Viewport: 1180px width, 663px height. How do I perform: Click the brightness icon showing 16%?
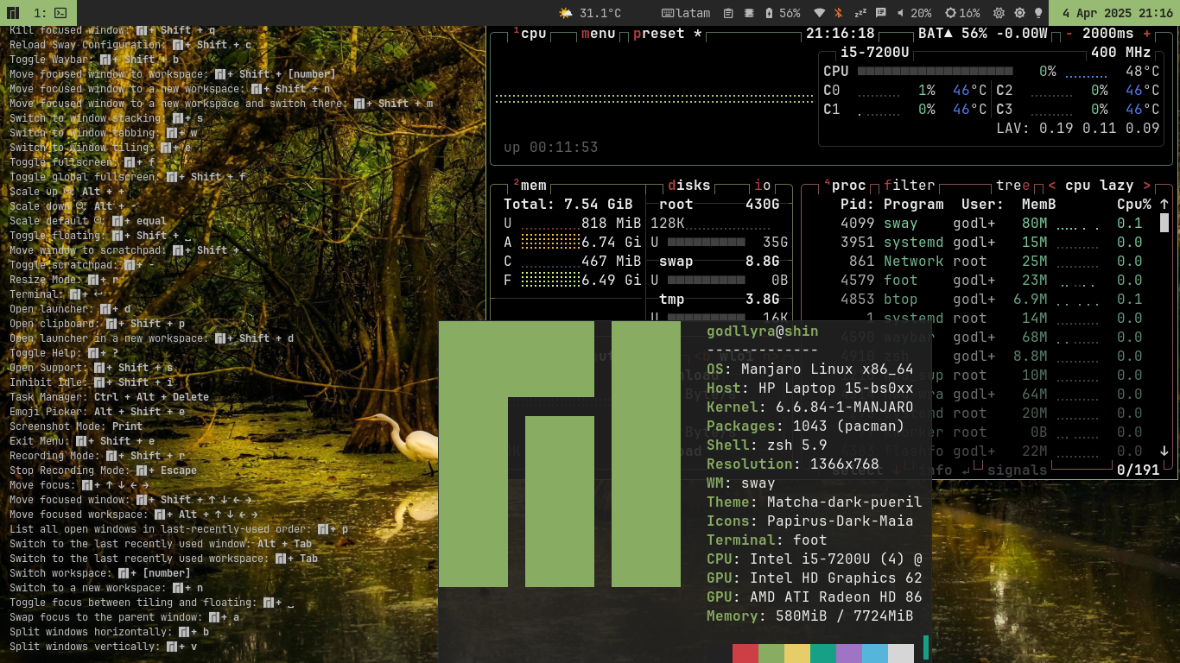pyautogui.click(x=950, y=13)
